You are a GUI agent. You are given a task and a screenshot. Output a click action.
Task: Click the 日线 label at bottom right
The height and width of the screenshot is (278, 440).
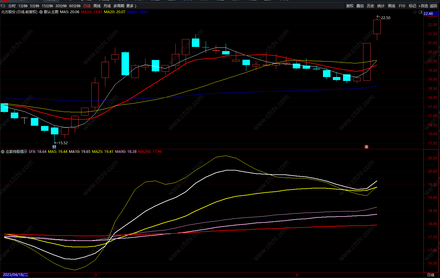(x=431, y=275)
